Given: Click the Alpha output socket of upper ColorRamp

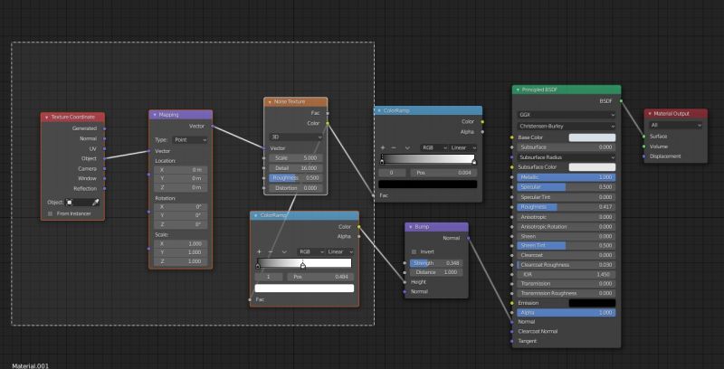Looking at the screenshot, I should (x=482, y=131).
